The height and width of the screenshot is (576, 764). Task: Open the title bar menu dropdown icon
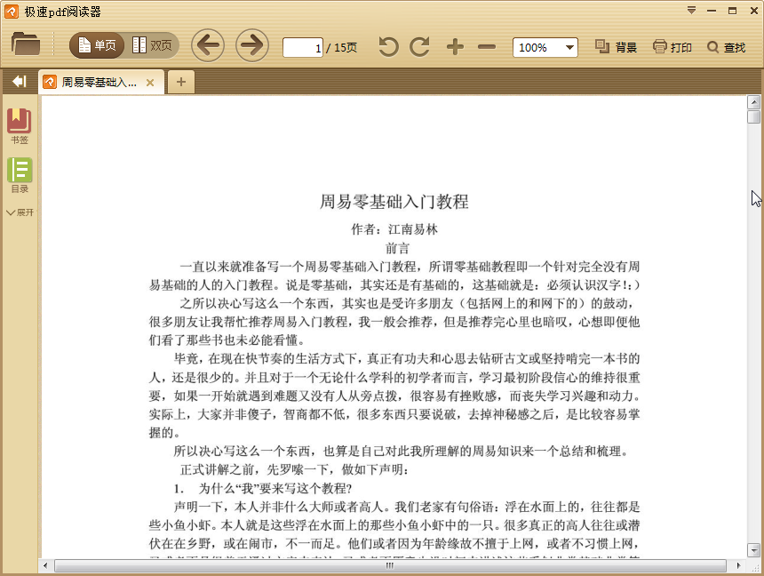click(691, 11)
